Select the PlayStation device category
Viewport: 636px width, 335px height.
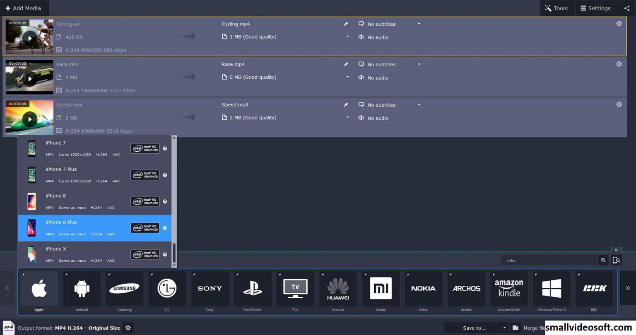(x=253, y=288)
